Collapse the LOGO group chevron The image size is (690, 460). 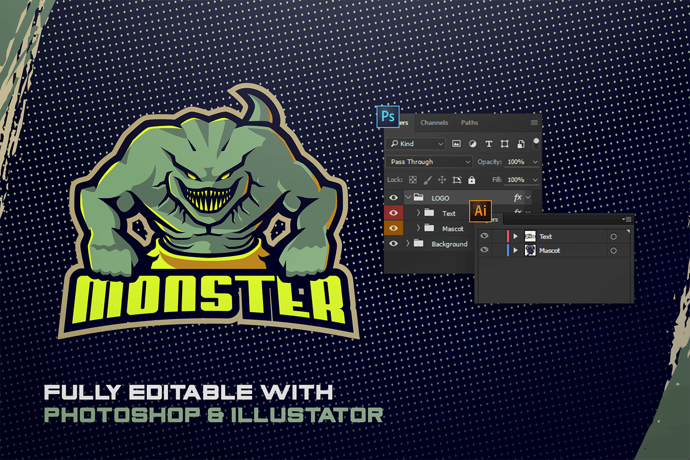click(x=408, y=197)
